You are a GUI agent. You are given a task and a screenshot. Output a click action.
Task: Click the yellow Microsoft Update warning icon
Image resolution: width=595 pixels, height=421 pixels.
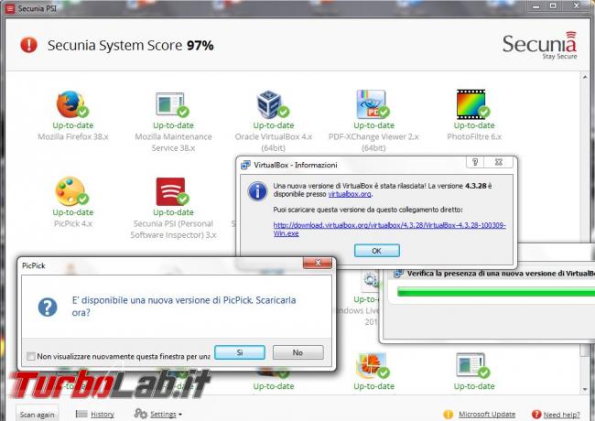click(x=448, y=415)
